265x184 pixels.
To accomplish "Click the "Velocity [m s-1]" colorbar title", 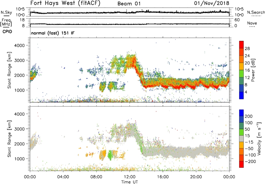I will 259,138.
